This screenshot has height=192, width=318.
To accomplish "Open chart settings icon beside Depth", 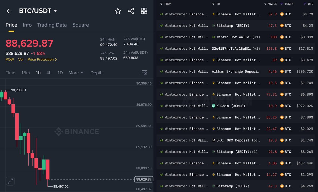I will 144,73.
